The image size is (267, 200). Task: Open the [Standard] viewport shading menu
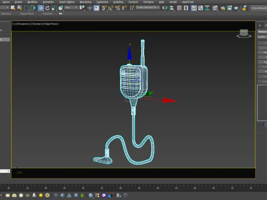(37, 24)
